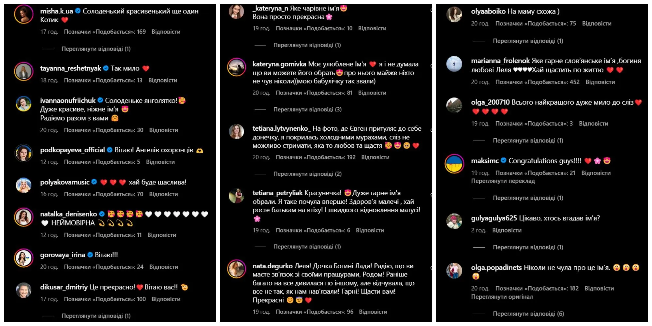The height and width of the screenshot is (326, 652).
Task: Expand 3 replies under kateryna.gomivka comment
Action: 307,110
